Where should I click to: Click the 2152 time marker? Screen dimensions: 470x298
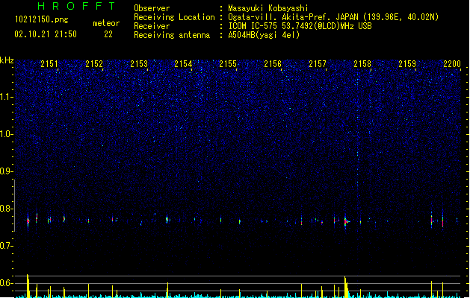click(94, 64)
